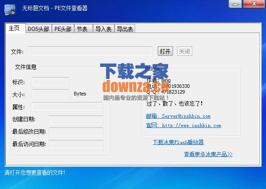266x189 pixels.
Task: Click the 标识 field
Action: click(x=51, y=82)
